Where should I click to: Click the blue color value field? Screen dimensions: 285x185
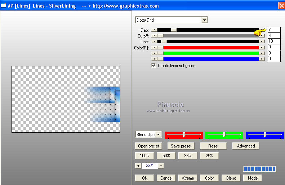pos(274,59)
